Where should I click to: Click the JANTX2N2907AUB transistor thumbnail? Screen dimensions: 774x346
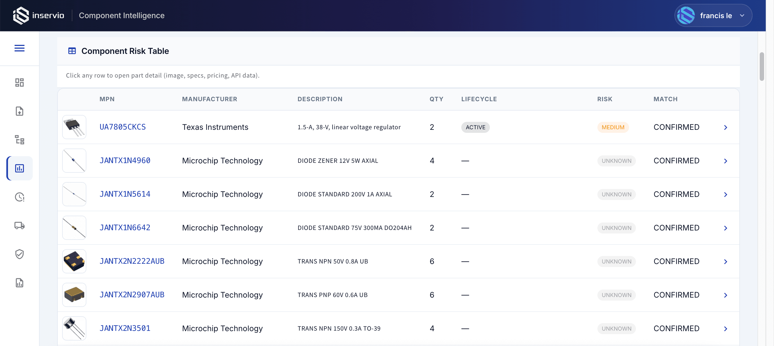74,295
